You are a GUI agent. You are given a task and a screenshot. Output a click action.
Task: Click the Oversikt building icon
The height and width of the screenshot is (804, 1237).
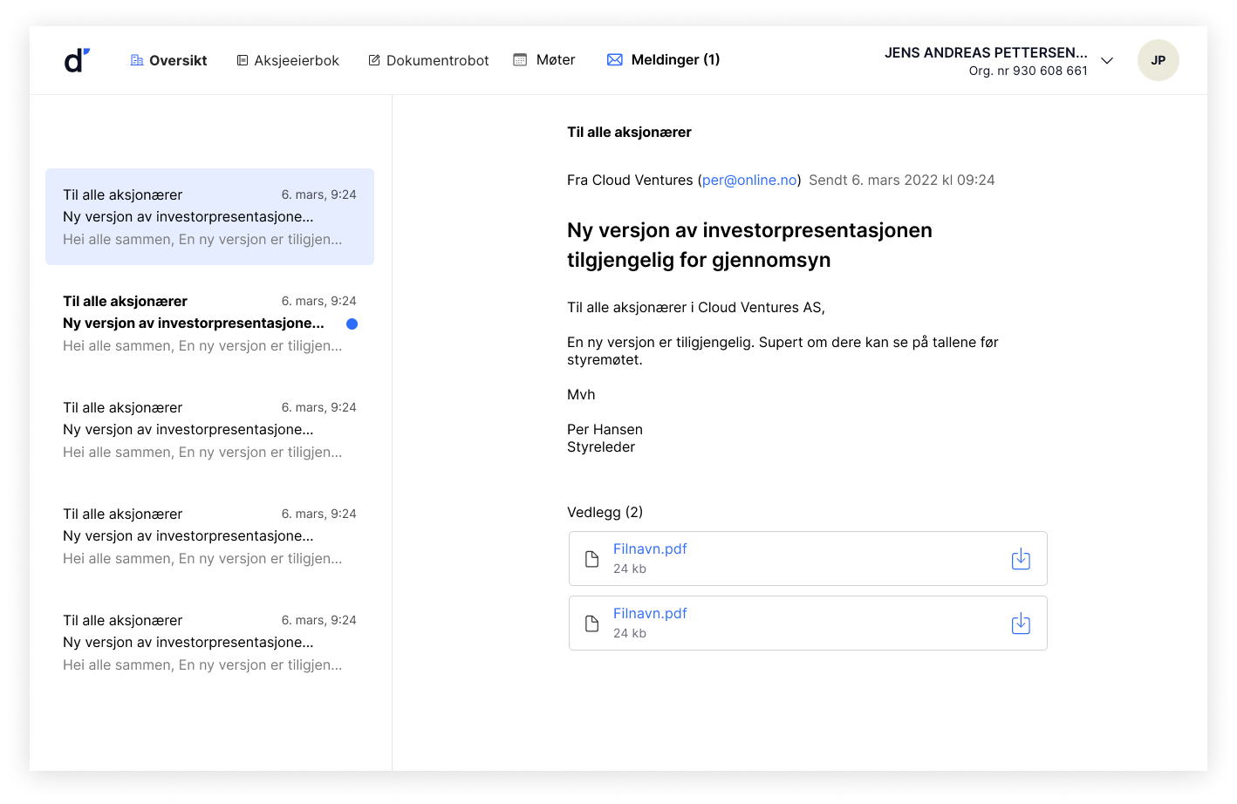pos(137,60)
